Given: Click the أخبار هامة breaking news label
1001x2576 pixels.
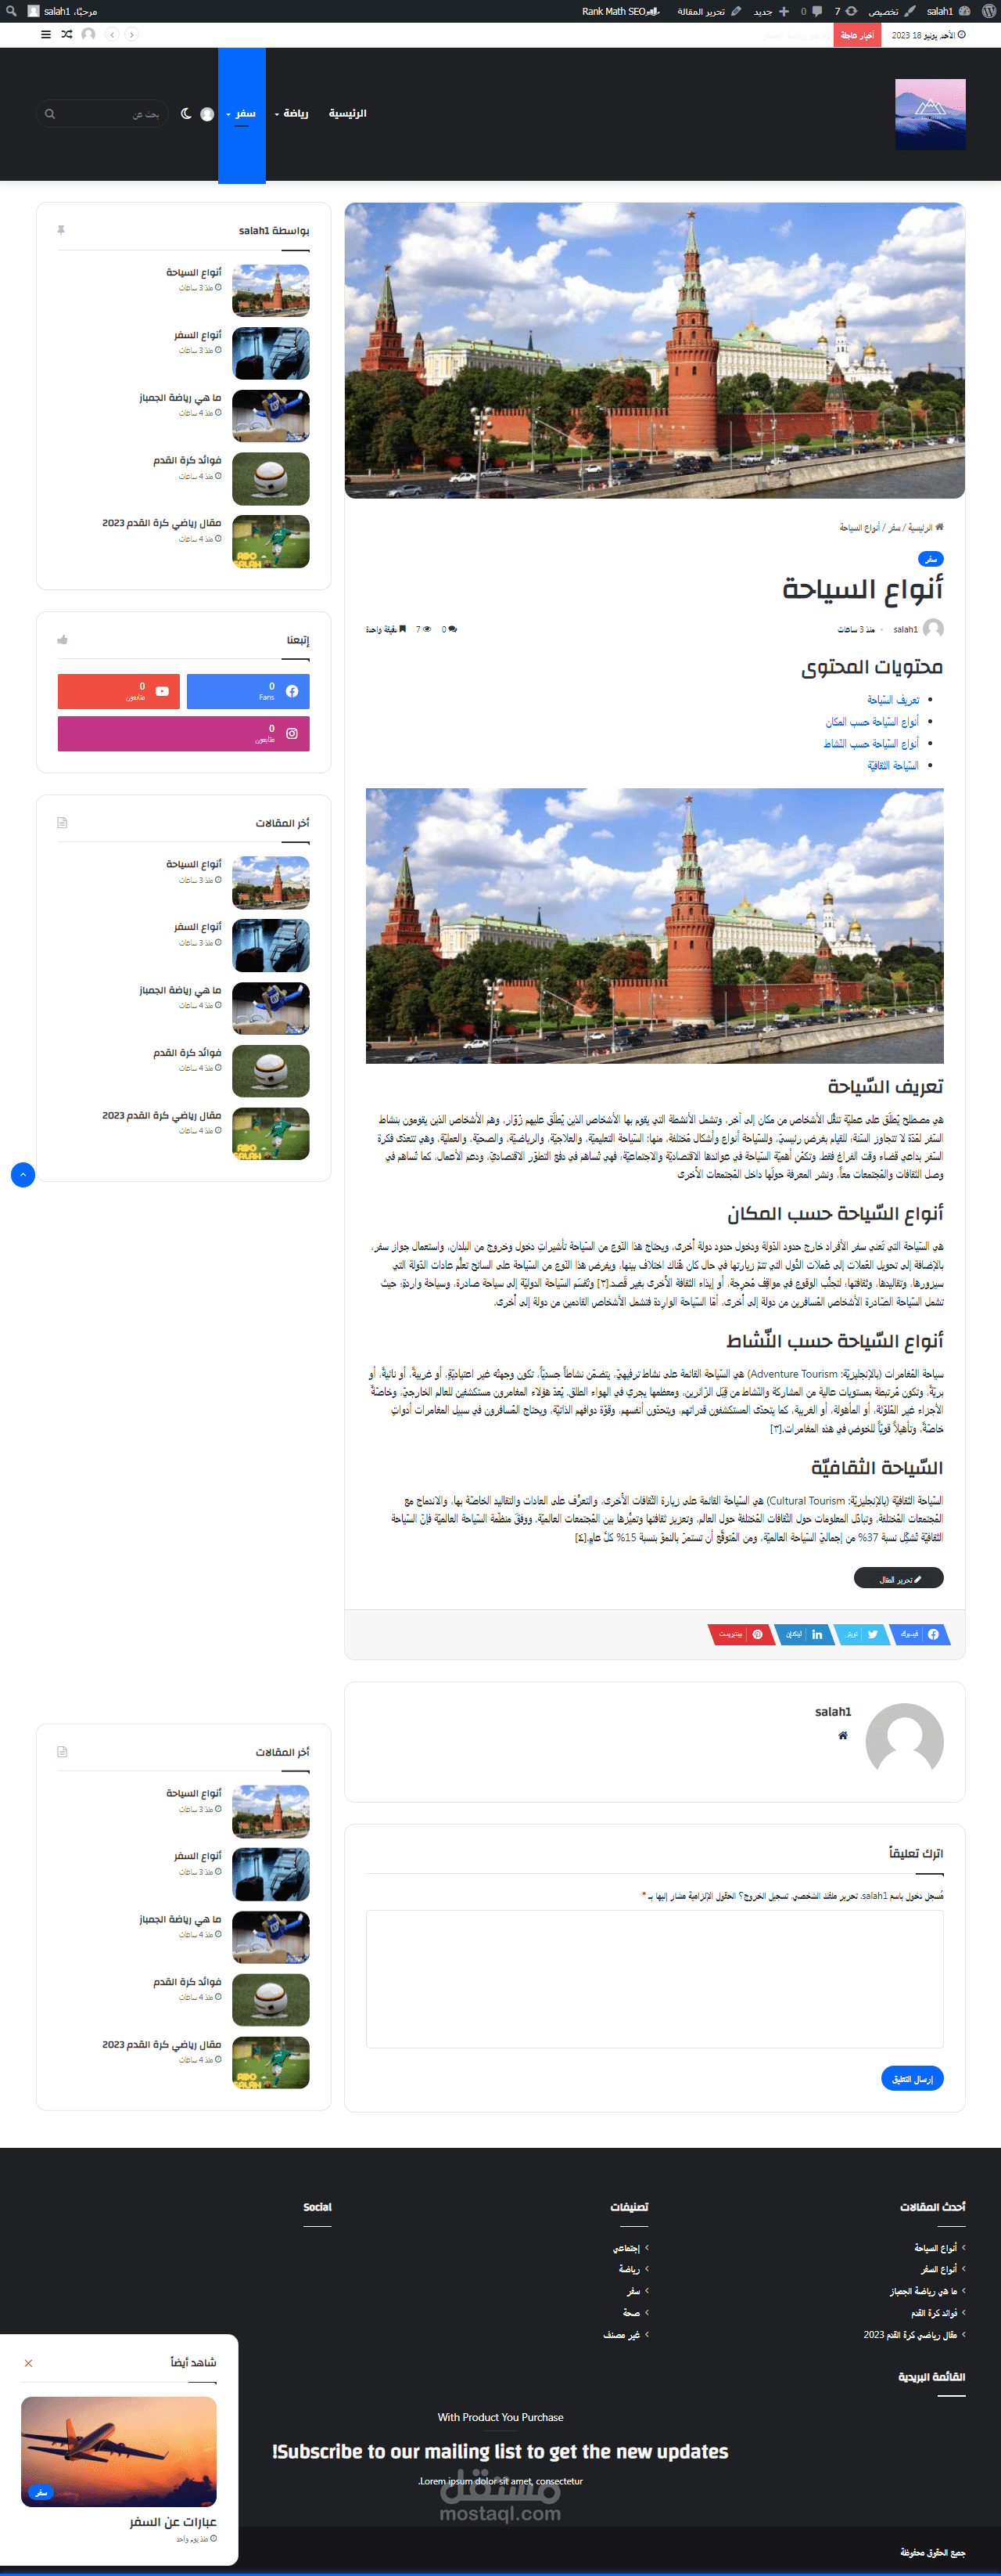Looking at the screenshot, I should (x=857, y=35).
